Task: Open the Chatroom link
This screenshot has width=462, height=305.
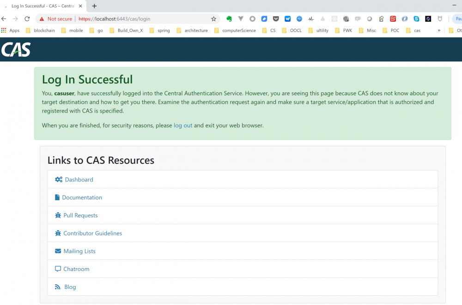Action: coord(76,269)
